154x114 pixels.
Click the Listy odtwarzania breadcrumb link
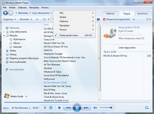(x=40, y=13)
